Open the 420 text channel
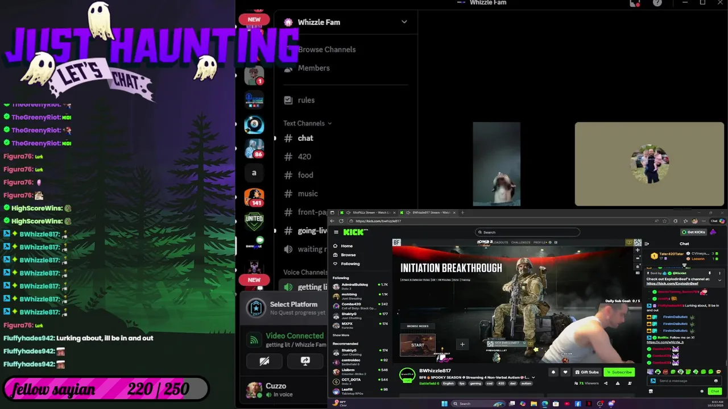 [304, 156]
